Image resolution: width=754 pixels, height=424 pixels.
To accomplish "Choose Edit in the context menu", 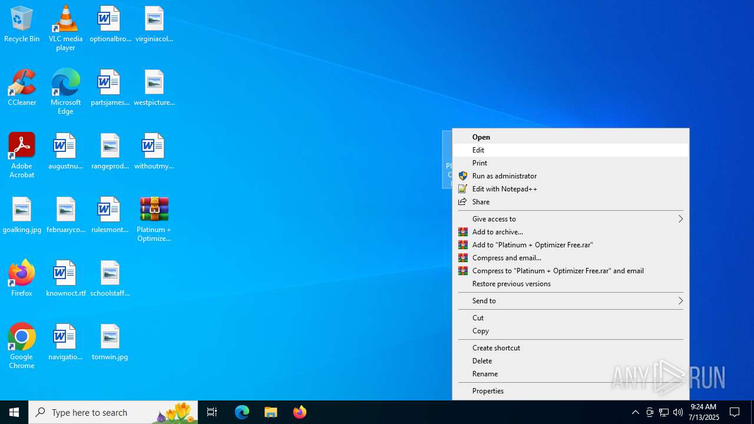I will pos(571,150).
